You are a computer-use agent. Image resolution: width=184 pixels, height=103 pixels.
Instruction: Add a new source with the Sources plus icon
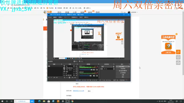(x=64, y=78)
